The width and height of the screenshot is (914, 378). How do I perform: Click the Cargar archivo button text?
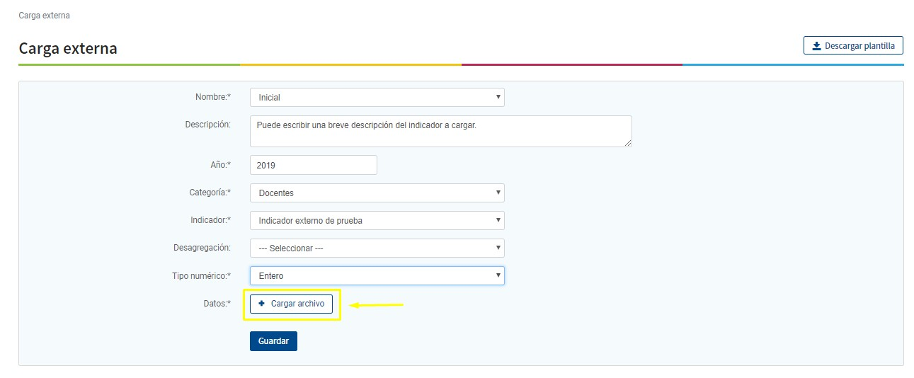(297, 304)
